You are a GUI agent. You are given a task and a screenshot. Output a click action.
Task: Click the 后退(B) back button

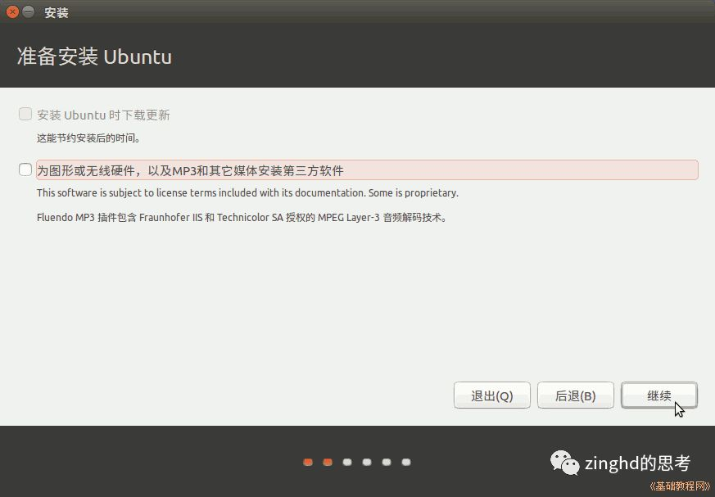576,395
